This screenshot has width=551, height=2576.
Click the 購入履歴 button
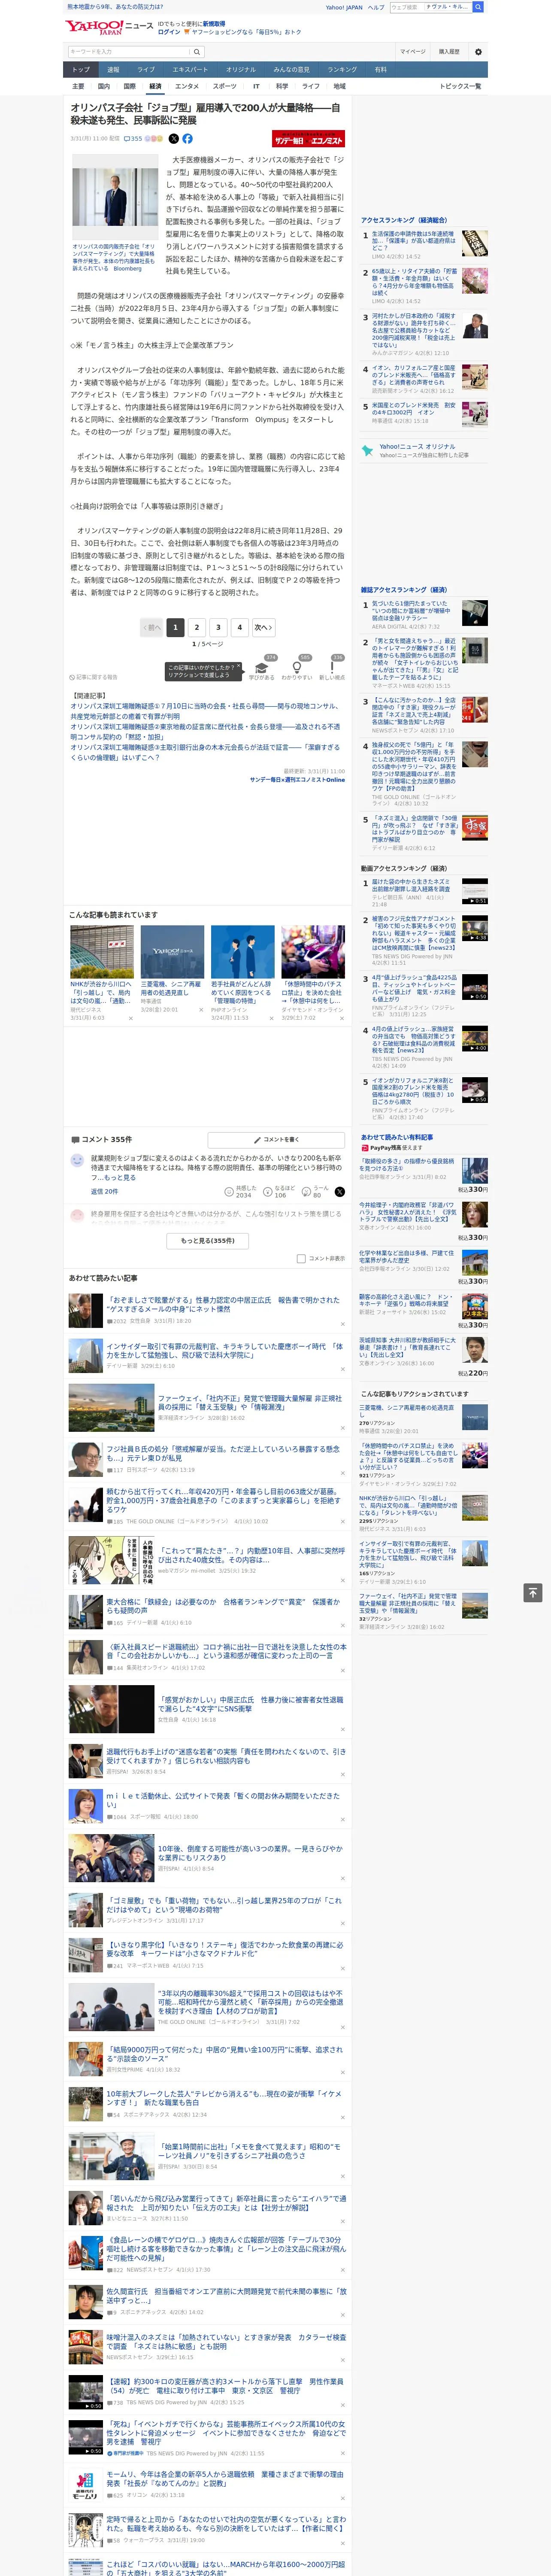(x=449, y=52)
